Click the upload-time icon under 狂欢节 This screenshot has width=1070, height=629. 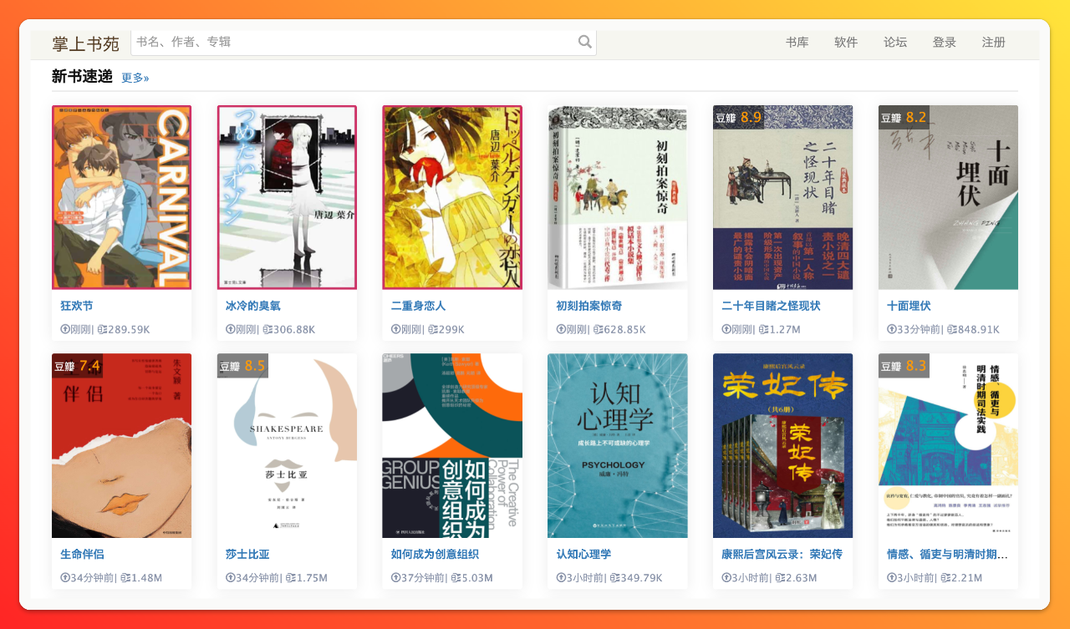tap(64, 329)
